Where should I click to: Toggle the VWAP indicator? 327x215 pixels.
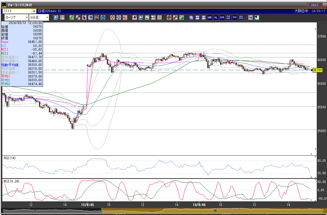click(191, 18)
